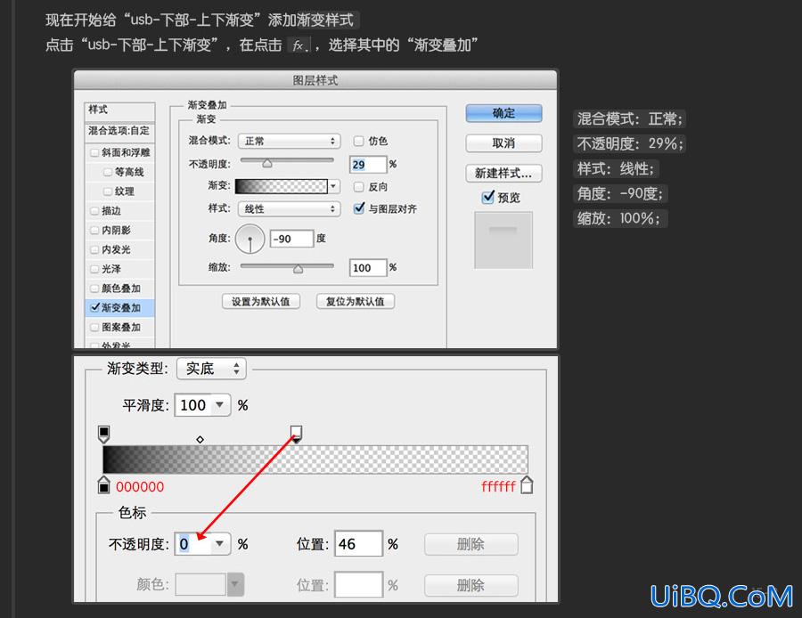The image size is (802, 618).
Task: Select 混合选项:自定 in style list
Action: click(x=119, y=131)
